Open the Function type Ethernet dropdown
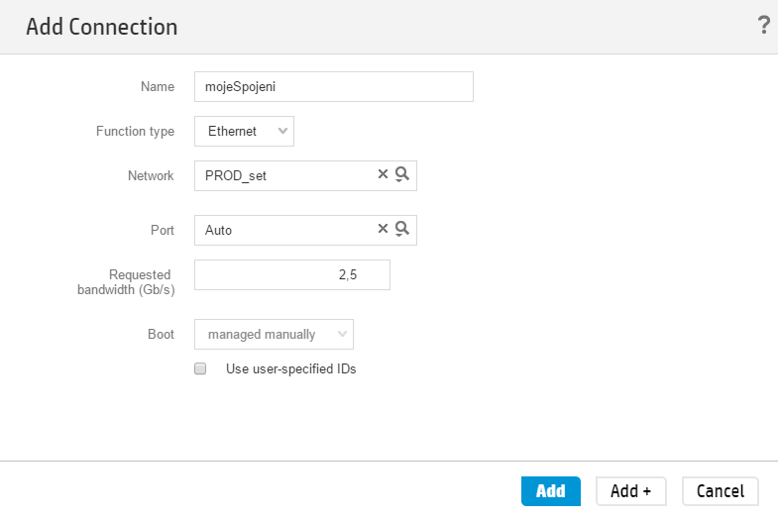The image size is (778, 520). pos(244,132)
